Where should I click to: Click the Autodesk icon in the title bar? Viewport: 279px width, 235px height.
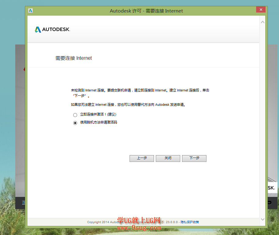tap(30, 11)
